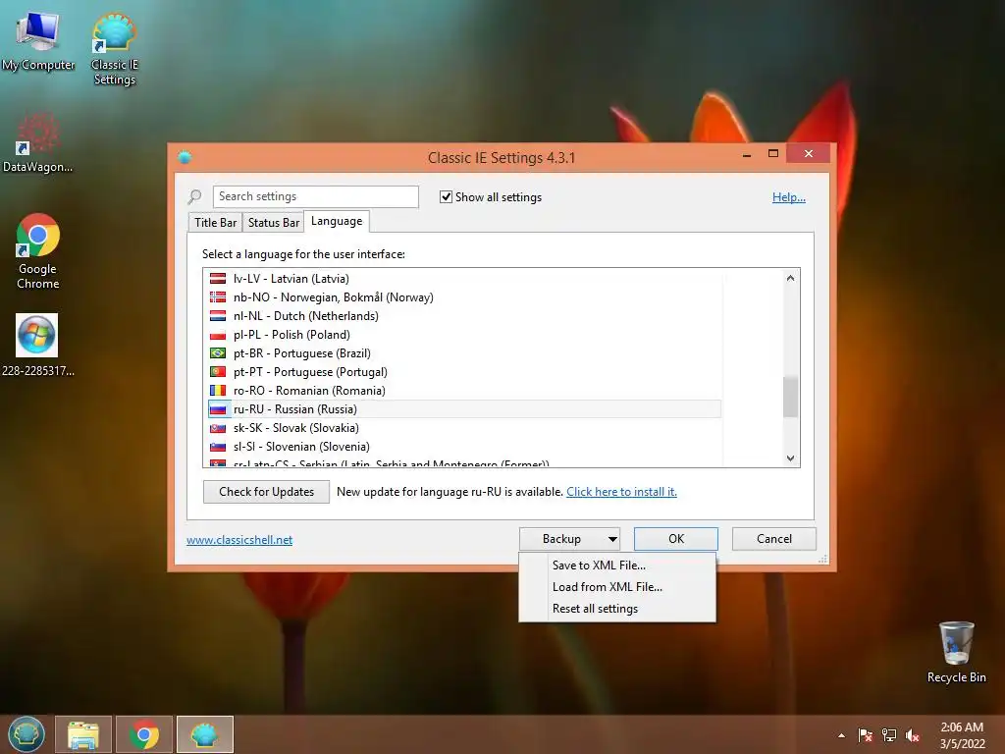Select nl-NL - Dutch (Netherlands)
Screen dimensions: 1005x754
(464, 316)
